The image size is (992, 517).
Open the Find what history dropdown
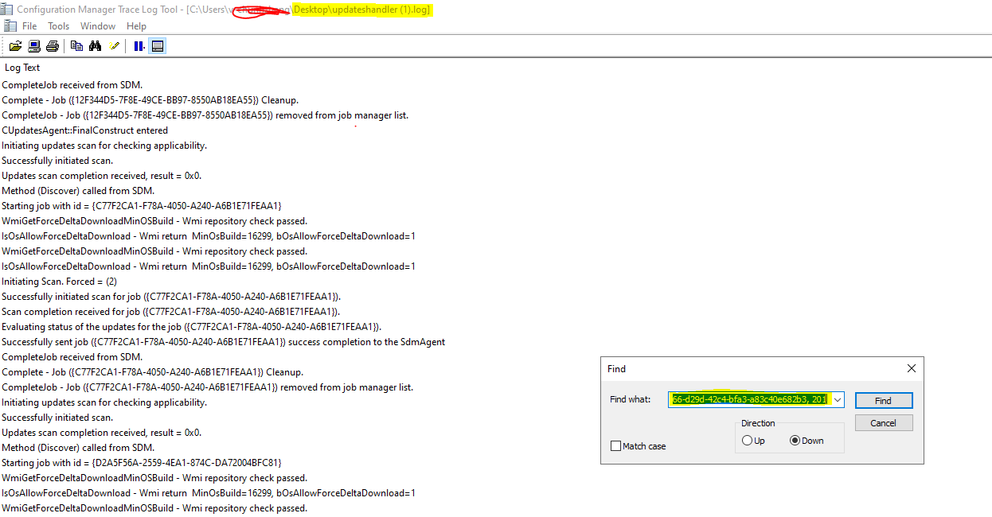[x=838, y=399]
